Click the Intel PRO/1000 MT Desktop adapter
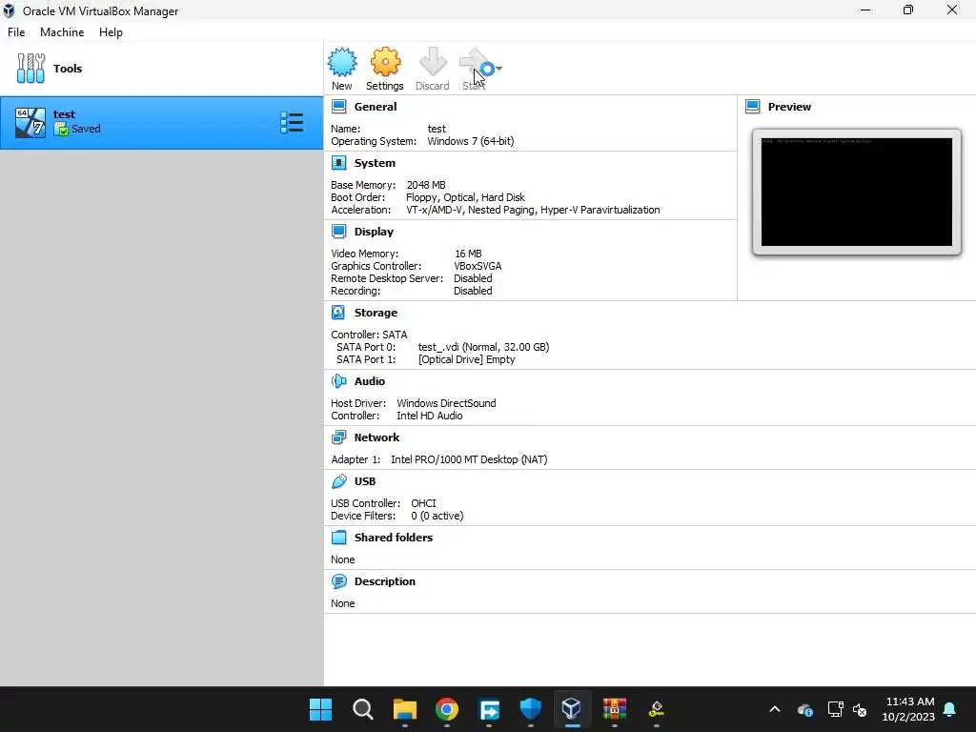This screenshot has height=732, width=976. pos(469,459)
